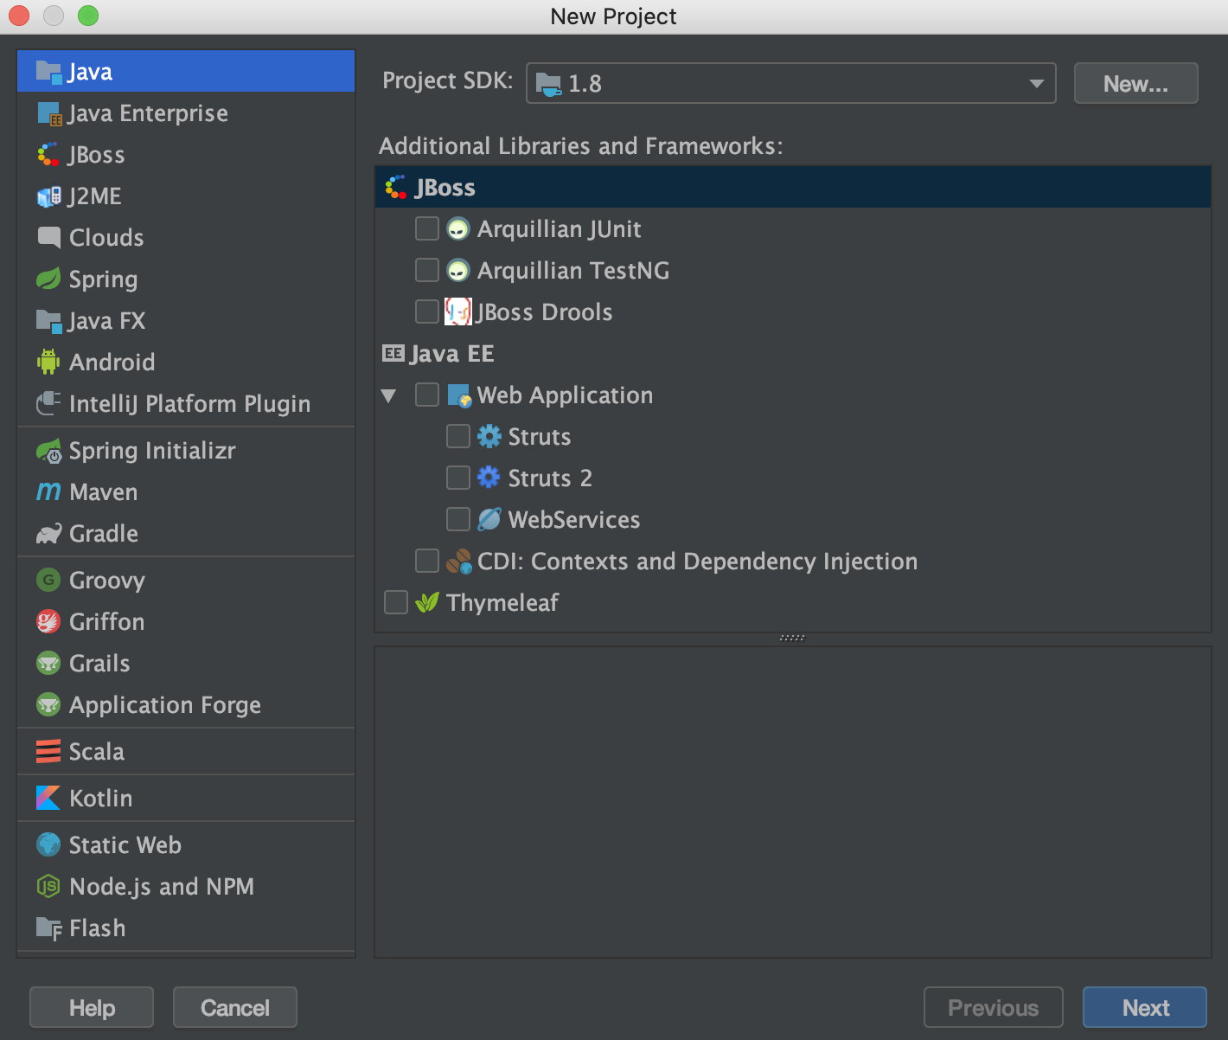The image size is (1228, 1040).
Task: Select the Gradle elephant icon
Action: [x=48, y=533]
